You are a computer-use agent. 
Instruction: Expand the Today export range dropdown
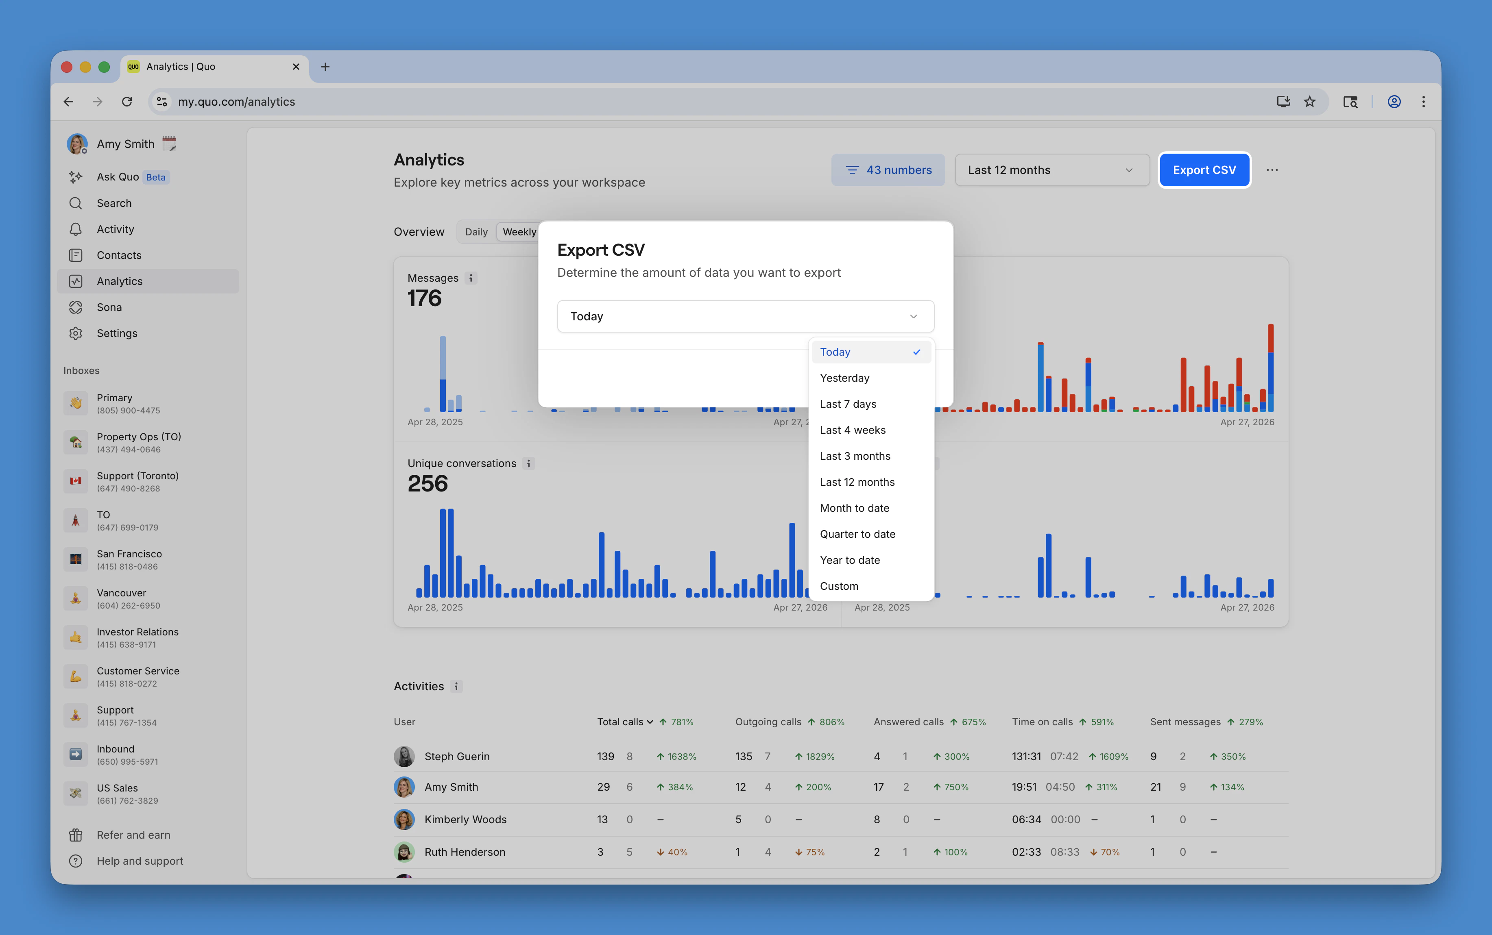click(745, 316)
